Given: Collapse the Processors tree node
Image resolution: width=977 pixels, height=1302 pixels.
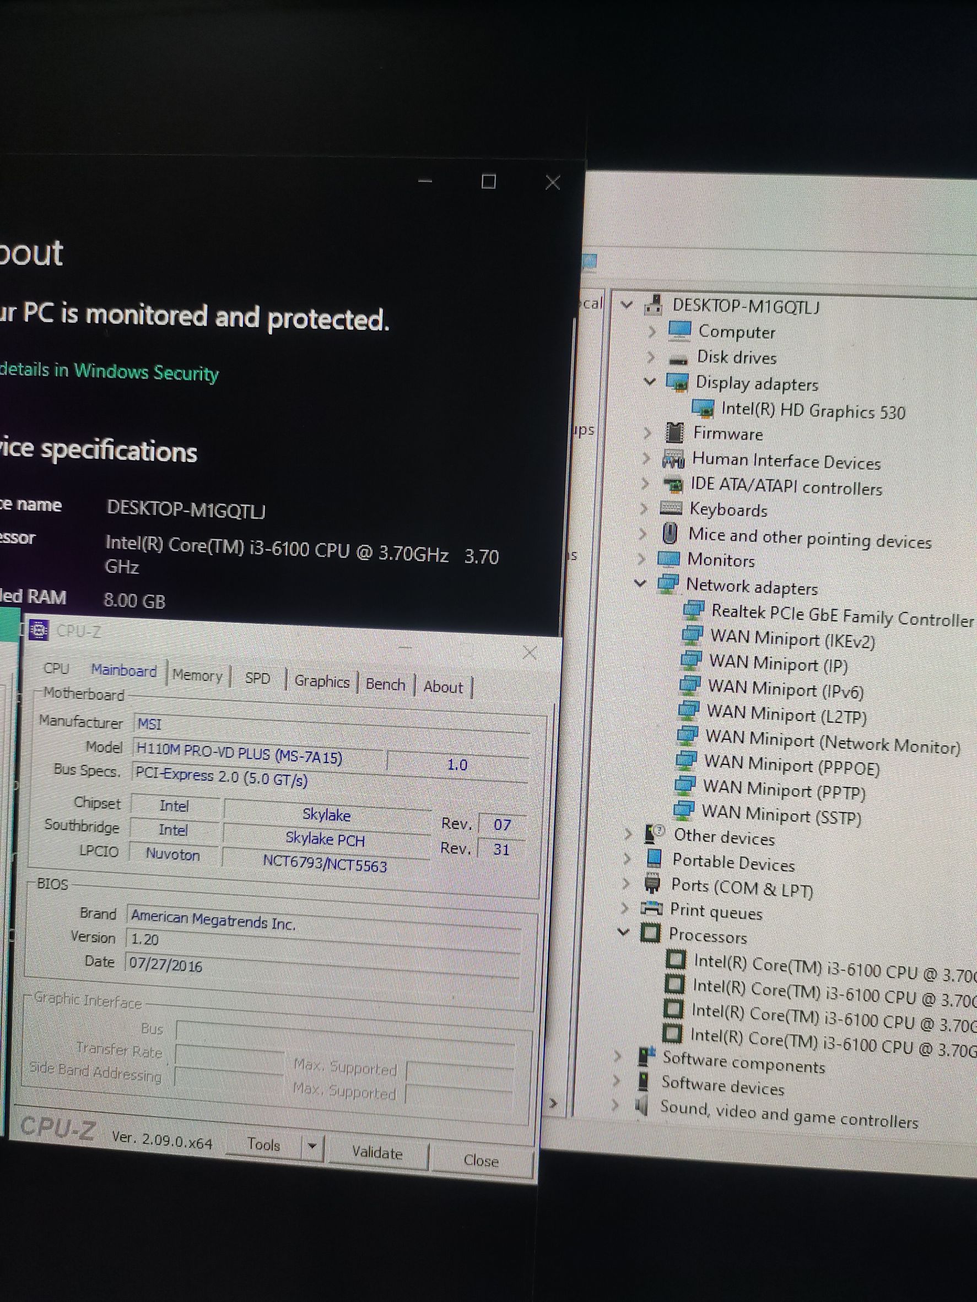Looking at the screenshot, I should pyautogui.click(x=624, y=932).
